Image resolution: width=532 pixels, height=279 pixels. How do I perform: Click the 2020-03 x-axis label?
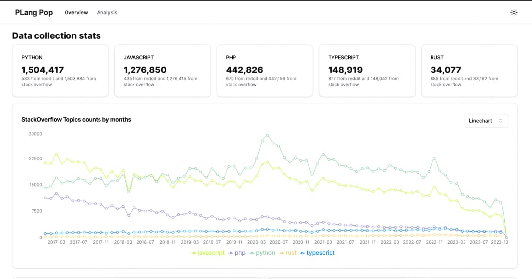point(256,242)
